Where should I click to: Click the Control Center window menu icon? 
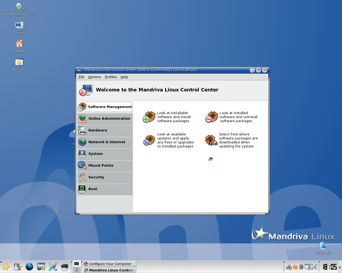tap(79, 70)
